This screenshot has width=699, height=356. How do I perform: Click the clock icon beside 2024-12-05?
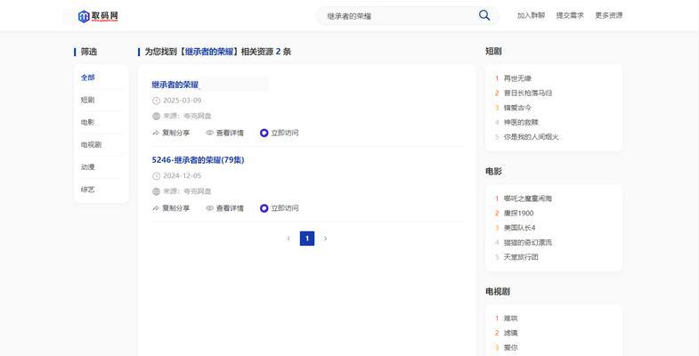(x=156, y=176)
